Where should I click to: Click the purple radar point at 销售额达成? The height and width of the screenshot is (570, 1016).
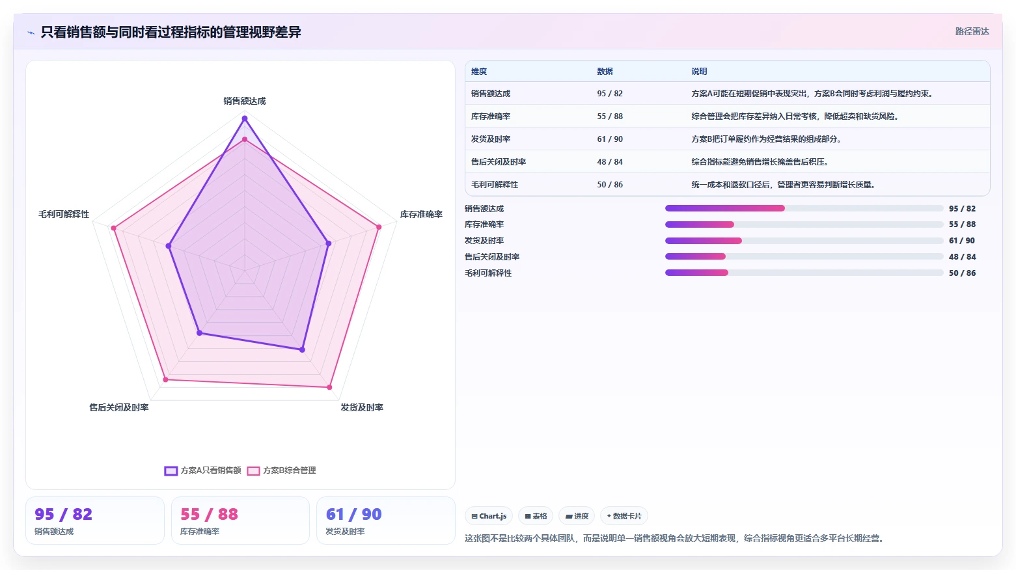(x=245, y=118)
